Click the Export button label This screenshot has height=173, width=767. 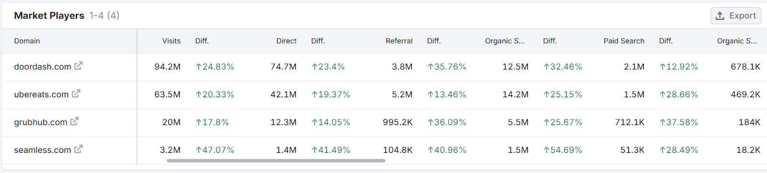(743, 16)
